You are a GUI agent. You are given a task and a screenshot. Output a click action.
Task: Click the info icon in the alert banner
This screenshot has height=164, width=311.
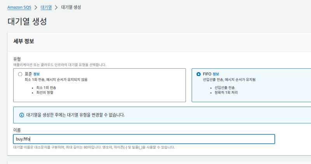[22, 115]
